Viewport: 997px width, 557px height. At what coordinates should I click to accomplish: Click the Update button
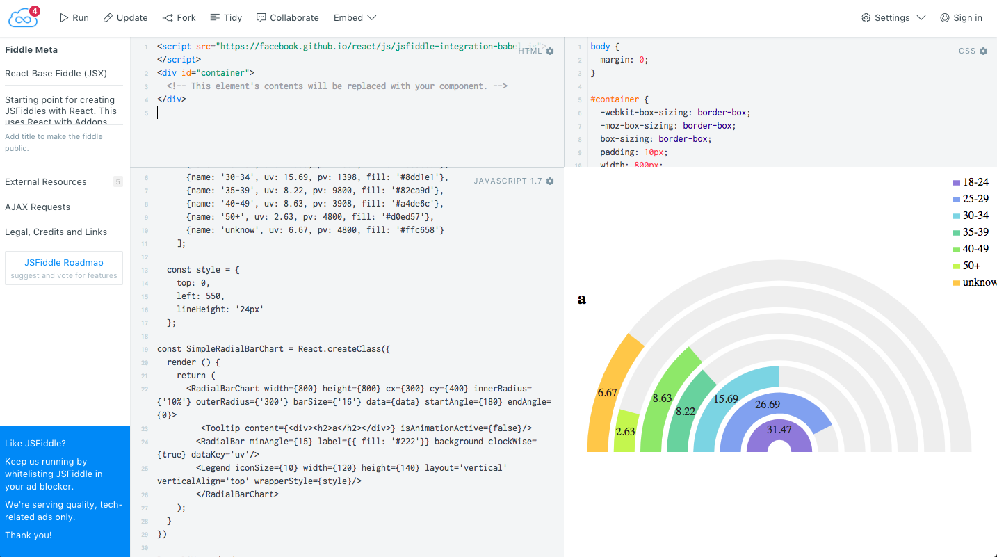pyautogui.click(x=125, y=17)
